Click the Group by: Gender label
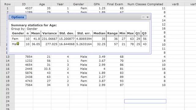Viewport: 196px width, 110px height. click(24, 29)
